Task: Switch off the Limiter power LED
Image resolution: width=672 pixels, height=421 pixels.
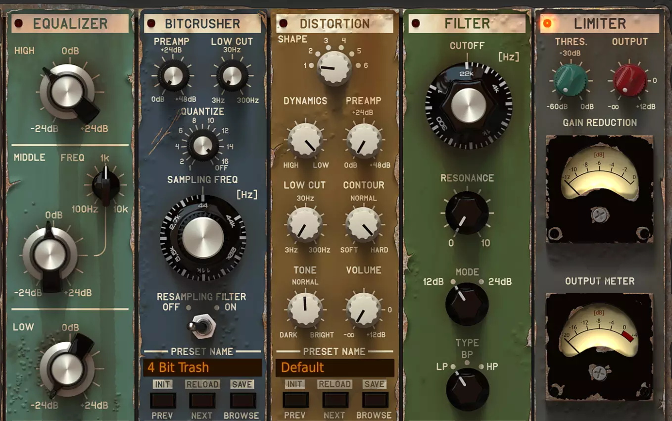Action: [x=547, y=23]
